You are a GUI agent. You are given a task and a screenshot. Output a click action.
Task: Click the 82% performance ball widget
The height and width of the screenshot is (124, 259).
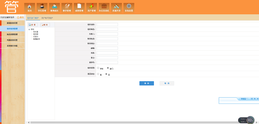point(250,120)
